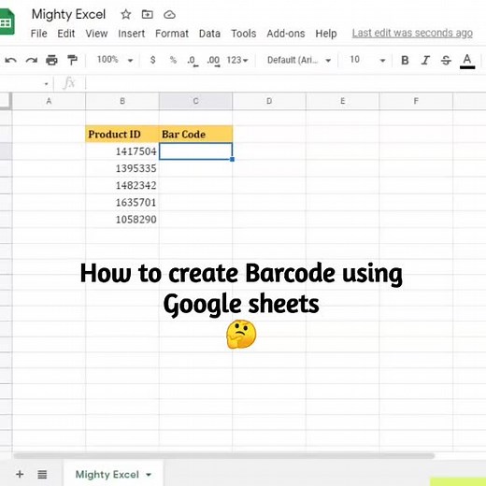Open the View menu
Image resolution: width=486 pixels, height=486 pixels.
pyautogui.click(x=96, y=34)
